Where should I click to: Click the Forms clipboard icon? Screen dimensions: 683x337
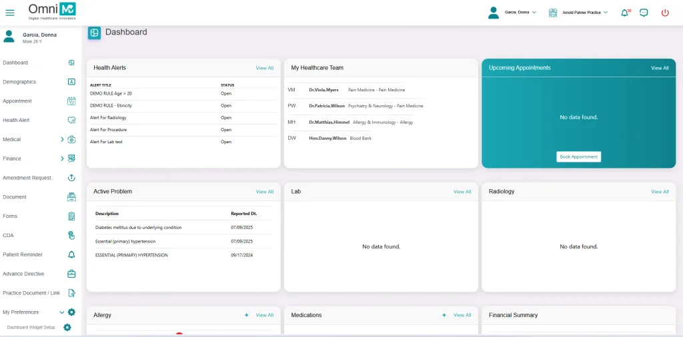72,216
